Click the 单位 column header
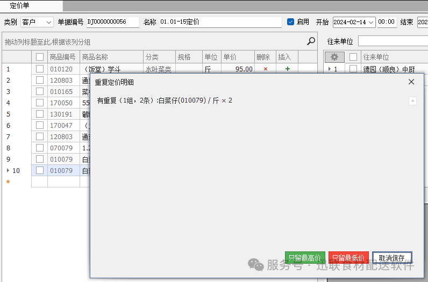The width and height of the screenshot is (428, 282). tap(212, 57)
